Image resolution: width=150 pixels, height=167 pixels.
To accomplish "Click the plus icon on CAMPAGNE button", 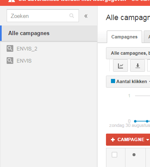I will tap(113, 139).
